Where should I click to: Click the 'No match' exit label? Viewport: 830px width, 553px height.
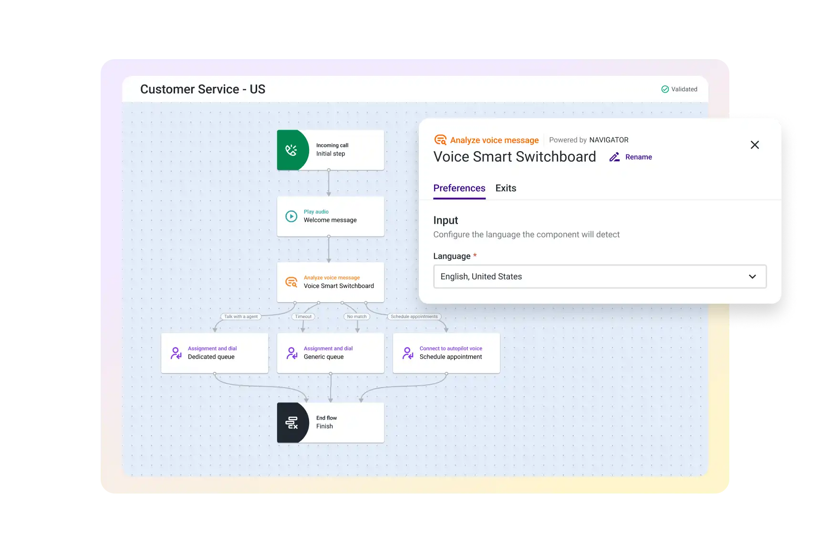pyautogui.click(x=357, y=317)
